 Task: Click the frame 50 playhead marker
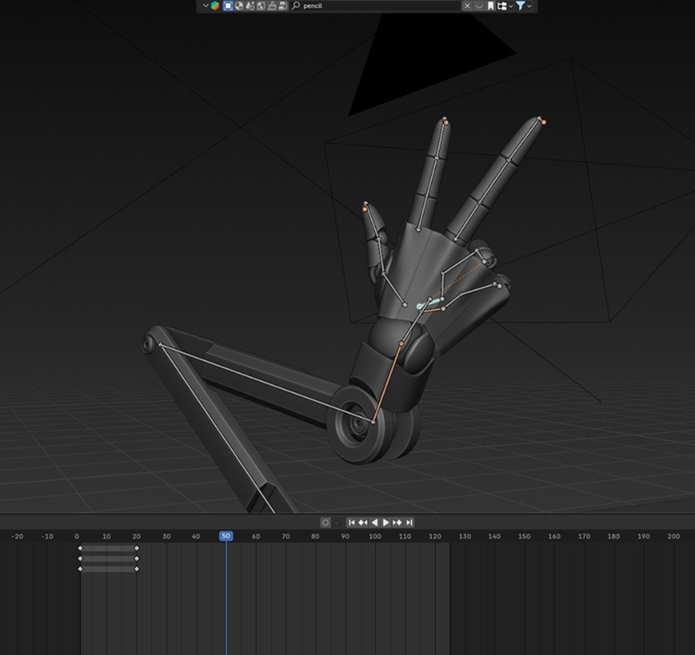(x=226, y=536)
